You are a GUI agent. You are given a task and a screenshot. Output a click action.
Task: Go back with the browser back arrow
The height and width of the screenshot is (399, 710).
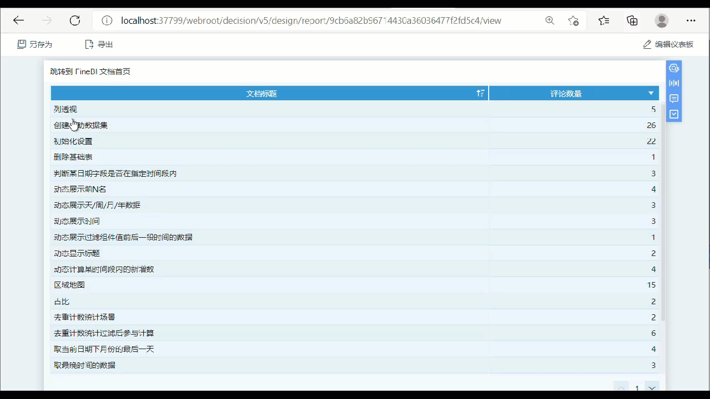tap(19, 21)
